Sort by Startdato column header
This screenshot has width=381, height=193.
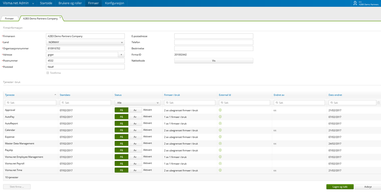pyautogui.click(x=65, y=95)
